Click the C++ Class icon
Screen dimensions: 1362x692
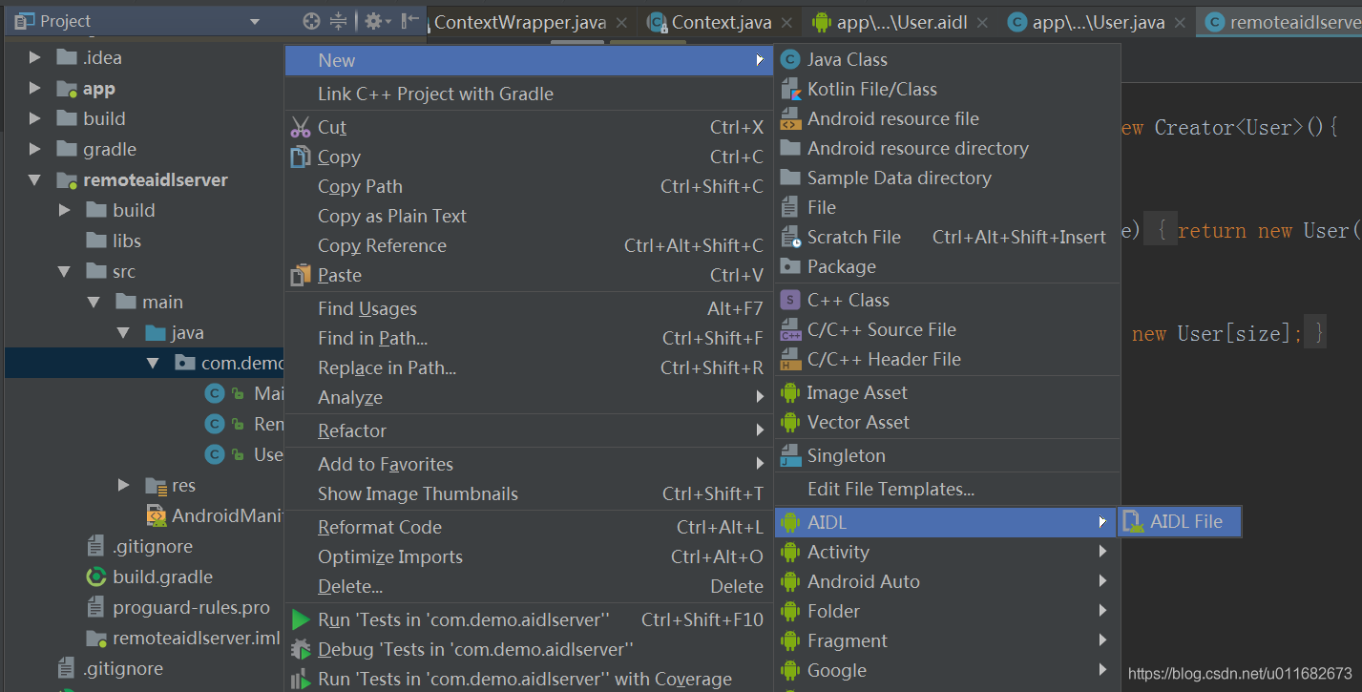789,300
